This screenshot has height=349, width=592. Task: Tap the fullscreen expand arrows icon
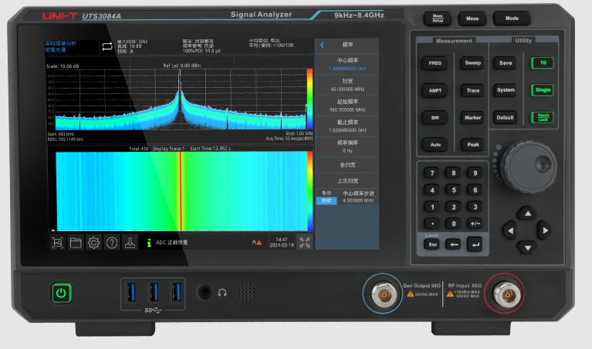[x=305, y=243]
